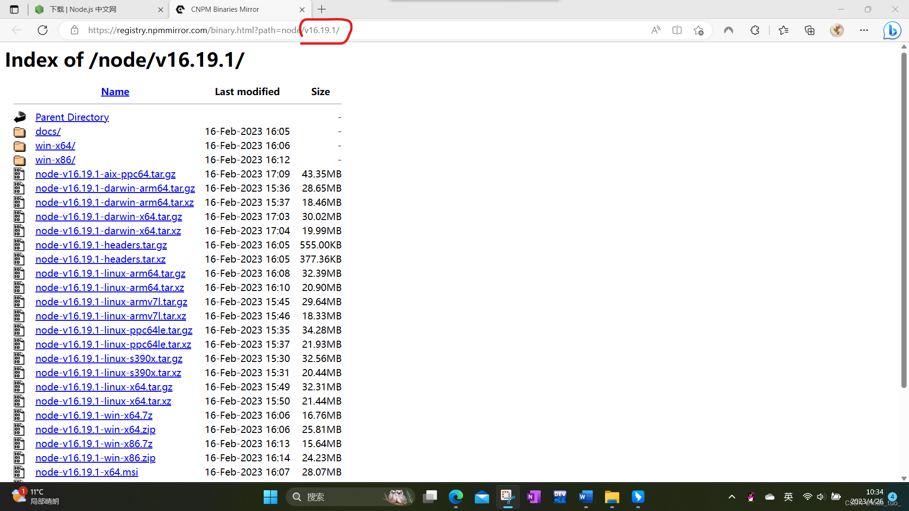Open the node-v16.19.1-x64.msi link

(87, 472)
